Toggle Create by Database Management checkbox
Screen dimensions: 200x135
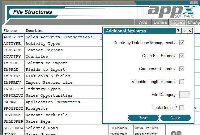(181, 43)
